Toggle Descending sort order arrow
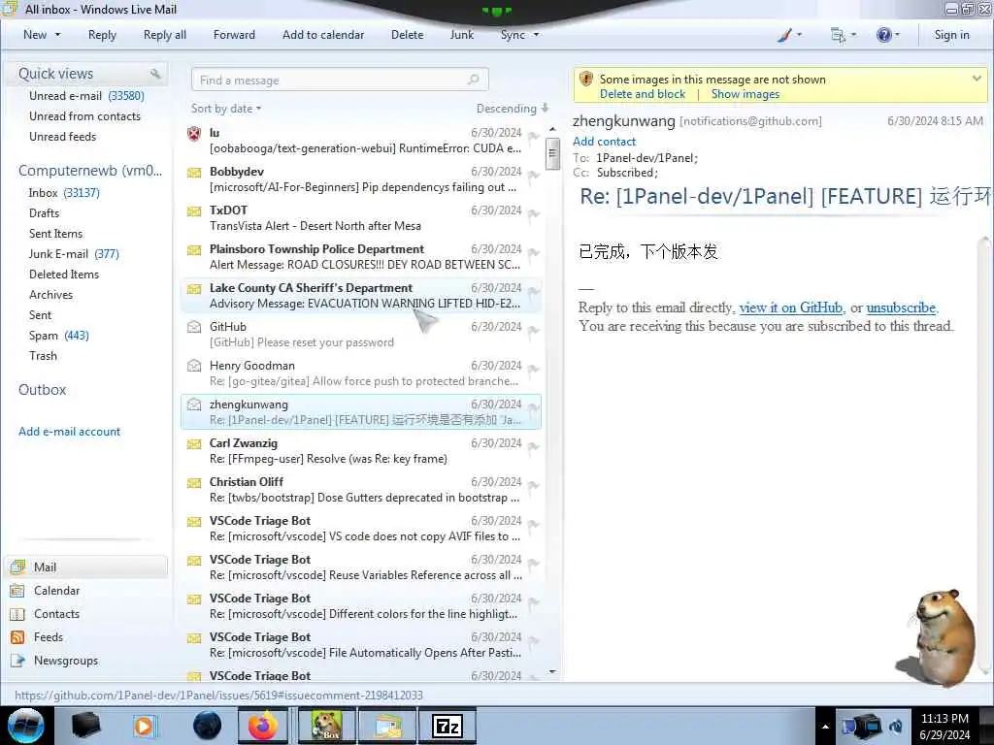This screenshot has height=745, width=994. (x=545, y=109)
